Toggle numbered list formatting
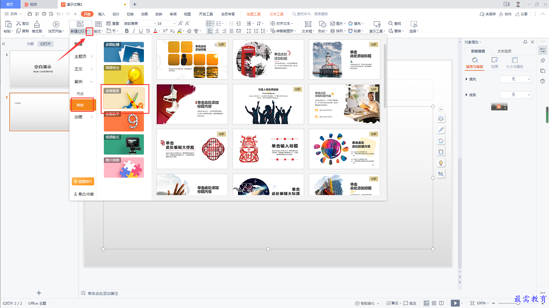This screenshot has height=308, width=549. pos(219,23)
